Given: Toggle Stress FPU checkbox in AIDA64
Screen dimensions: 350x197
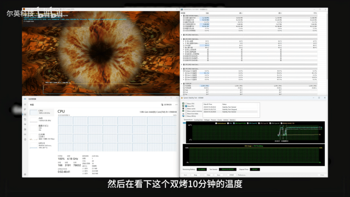Looking at the screenshot, I should pos(186,106).
